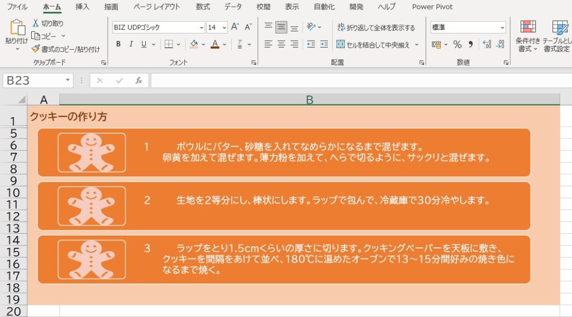Image resolution: width=572 pixels, height=317 pixels.
Task: Click the increase decimal places icon
Action: coord(487,45)
